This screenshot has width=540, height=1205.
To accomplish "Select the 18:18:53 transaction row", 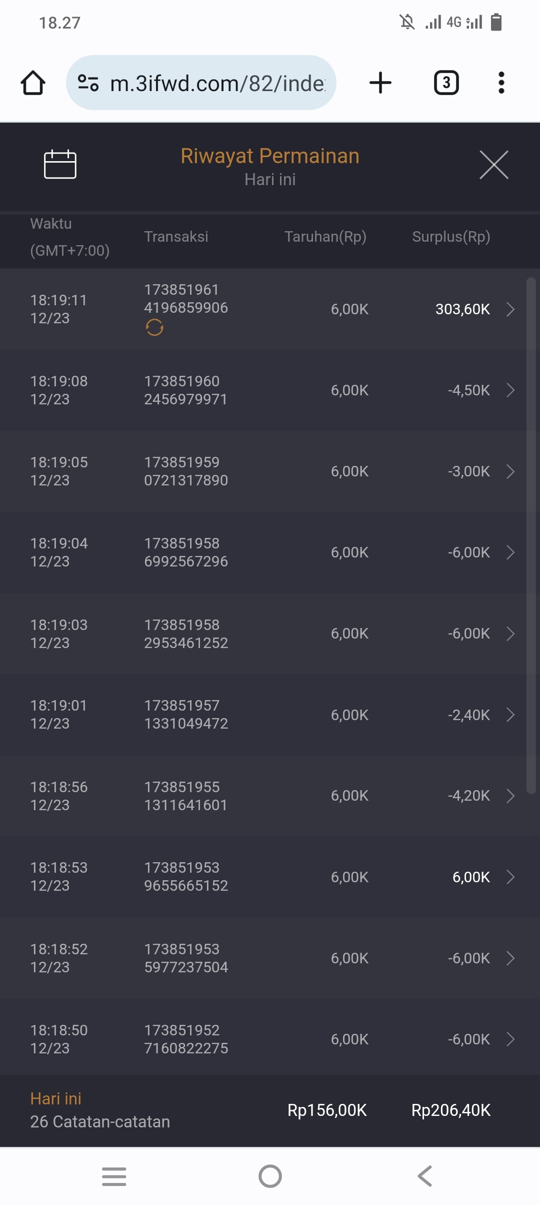I will (270, 877).
